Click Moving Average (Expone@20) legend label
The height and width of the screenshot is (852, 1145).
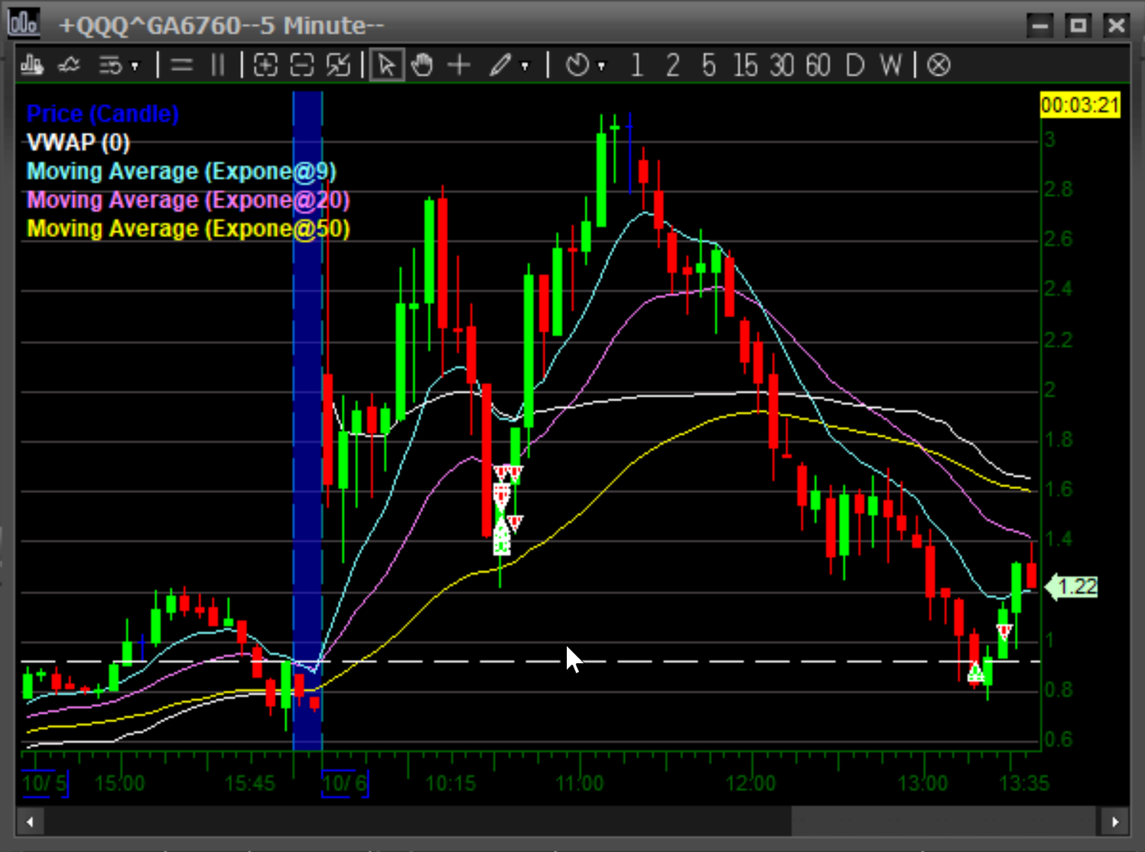click(188, 200)
